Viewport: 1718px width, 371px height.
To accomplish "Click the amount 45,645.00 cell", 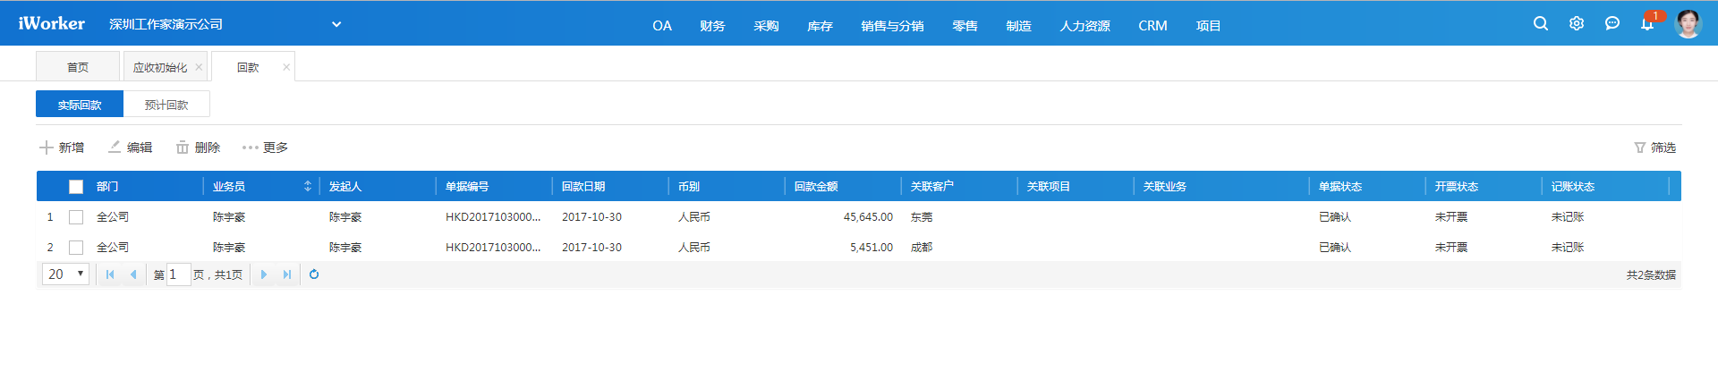I will pos(868,217).
